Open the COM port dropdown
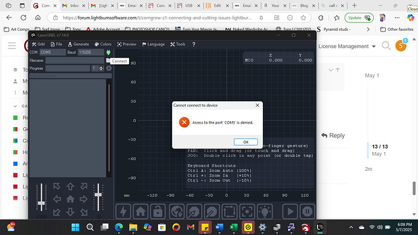The height and width of the screenshot is (235, 418). tap(52, 52)
